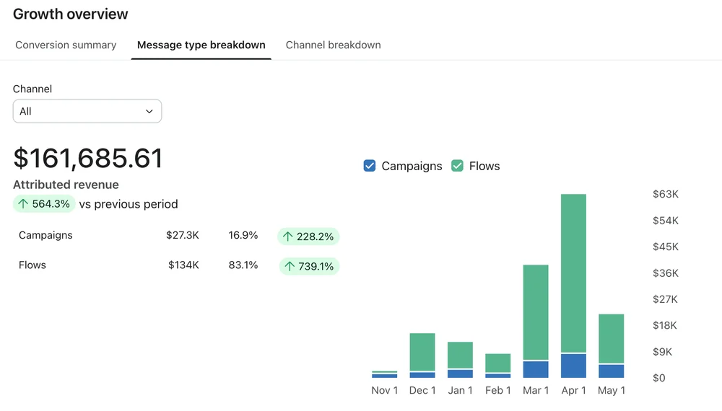Screen dimensions: 722x411
Task: Click the $63K y-axis label
Action: tap(666, 194)
